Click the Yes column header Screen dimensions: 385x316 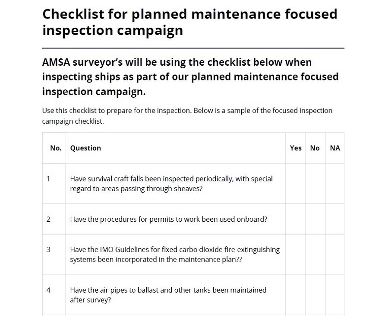tap(296, 148)
